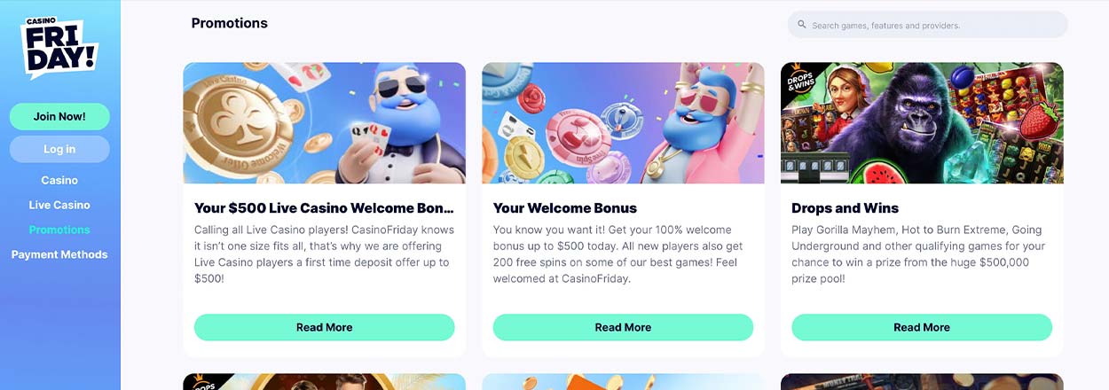Click the Drops & Wins badge
Screen dimensions: 1109x390
(800, 82)
